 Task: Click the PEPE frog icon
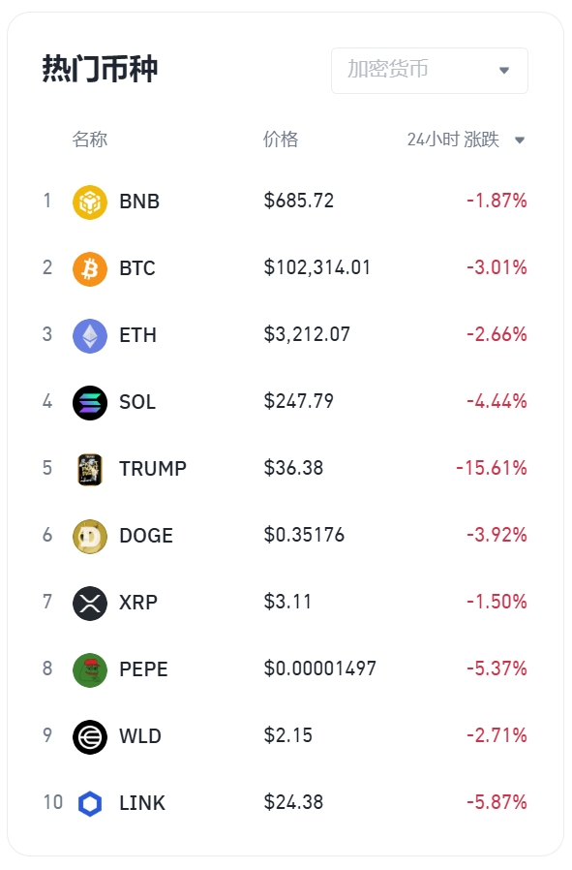click(90, 670)
